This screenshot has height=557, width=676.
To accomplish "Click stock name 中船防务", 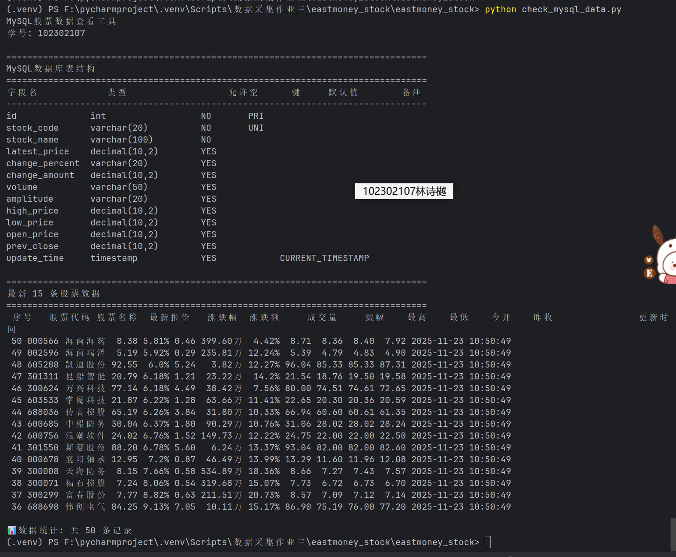I will [x=85, y=424].
